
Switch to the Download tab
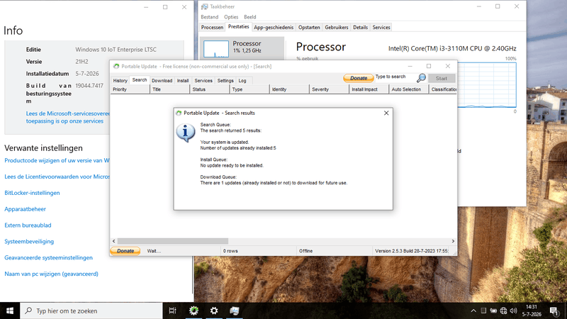click(x=162, y=81)
